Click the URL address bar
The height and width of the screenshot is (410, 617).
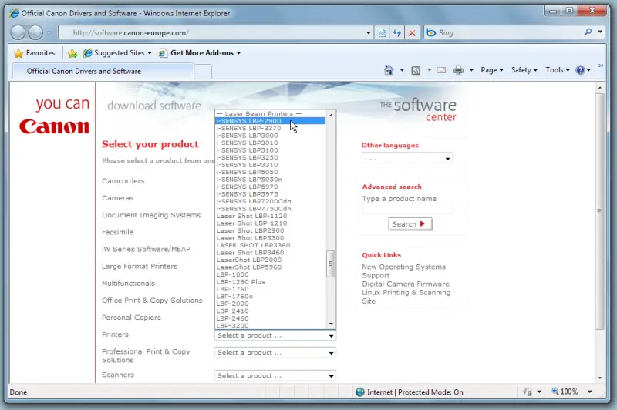tap(217, 33)
